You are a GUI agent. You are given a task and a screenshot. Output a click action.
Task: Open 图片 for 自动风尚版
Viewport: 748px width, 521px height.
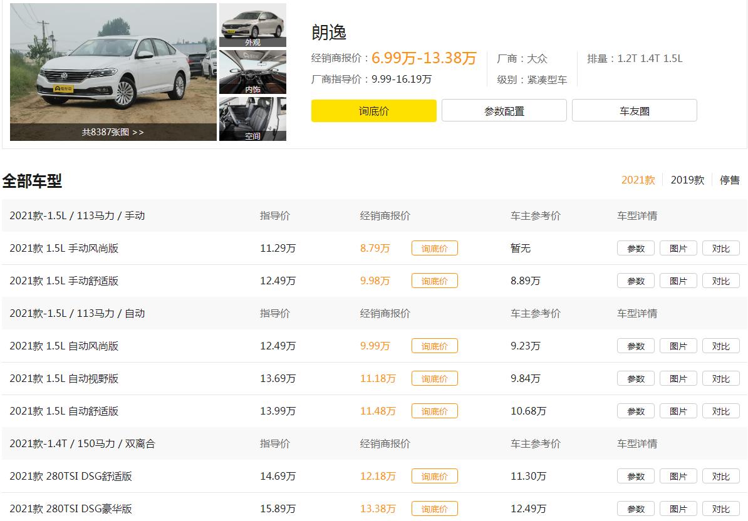(x=678, y=346)
